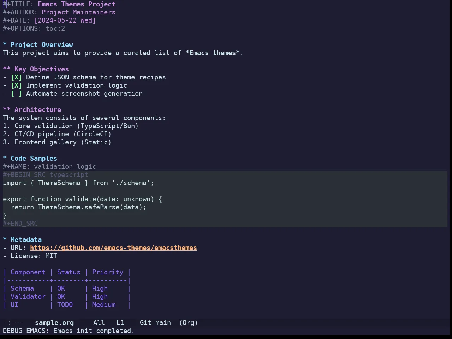The height and width of the screenshot is (339, 452).
Task: Click the 'Priority' table column header
Action: tap(108, 272)
